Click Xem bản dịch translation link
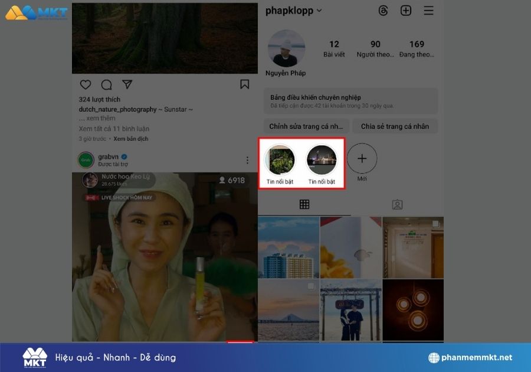The image size is (531, 372). pos(131,139)
